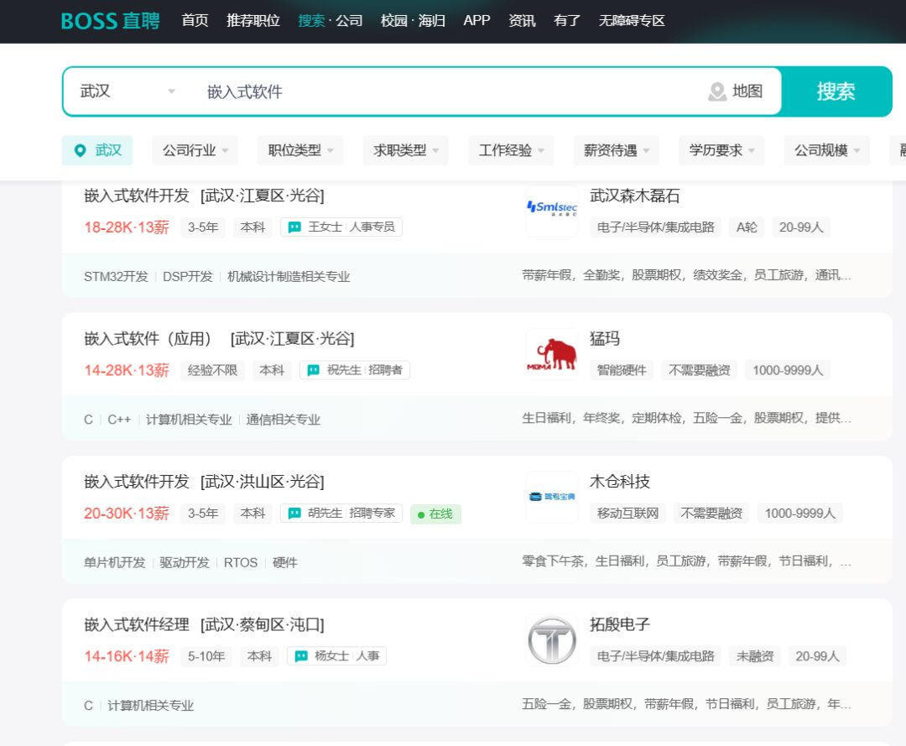
Task: Open the 拓殷电子 company logo
Action: tap(552, 640)
